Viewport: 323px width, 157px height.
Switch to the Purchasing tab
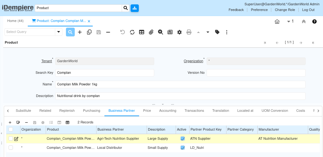pyautogui.click(x=91, y=111)
